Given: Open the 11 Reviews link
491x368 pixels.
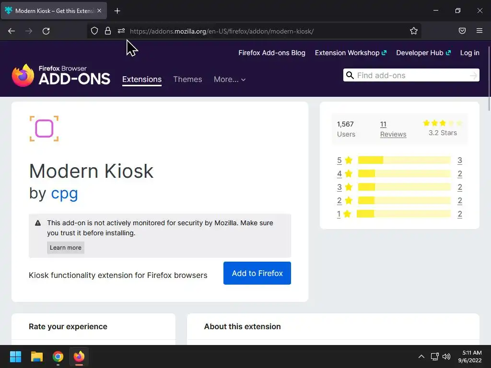Looking at the screenshot, I should coord(393,129).
